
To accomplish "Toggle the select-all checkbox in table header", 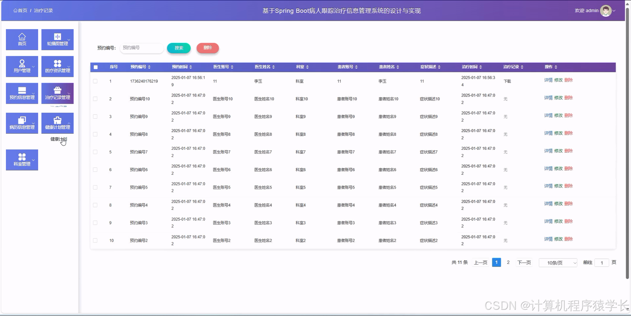I will point(96,67).
